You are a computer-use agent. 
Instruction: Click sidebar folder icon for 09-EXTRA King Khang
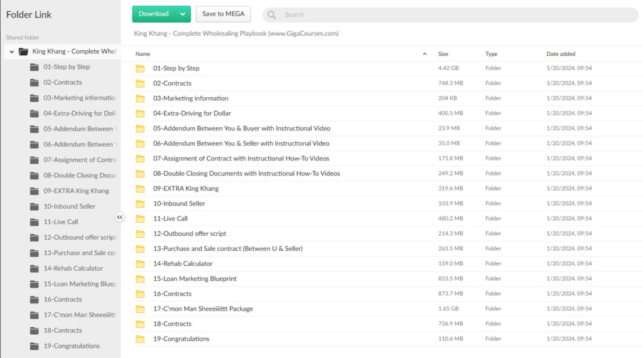pos(35,191)
